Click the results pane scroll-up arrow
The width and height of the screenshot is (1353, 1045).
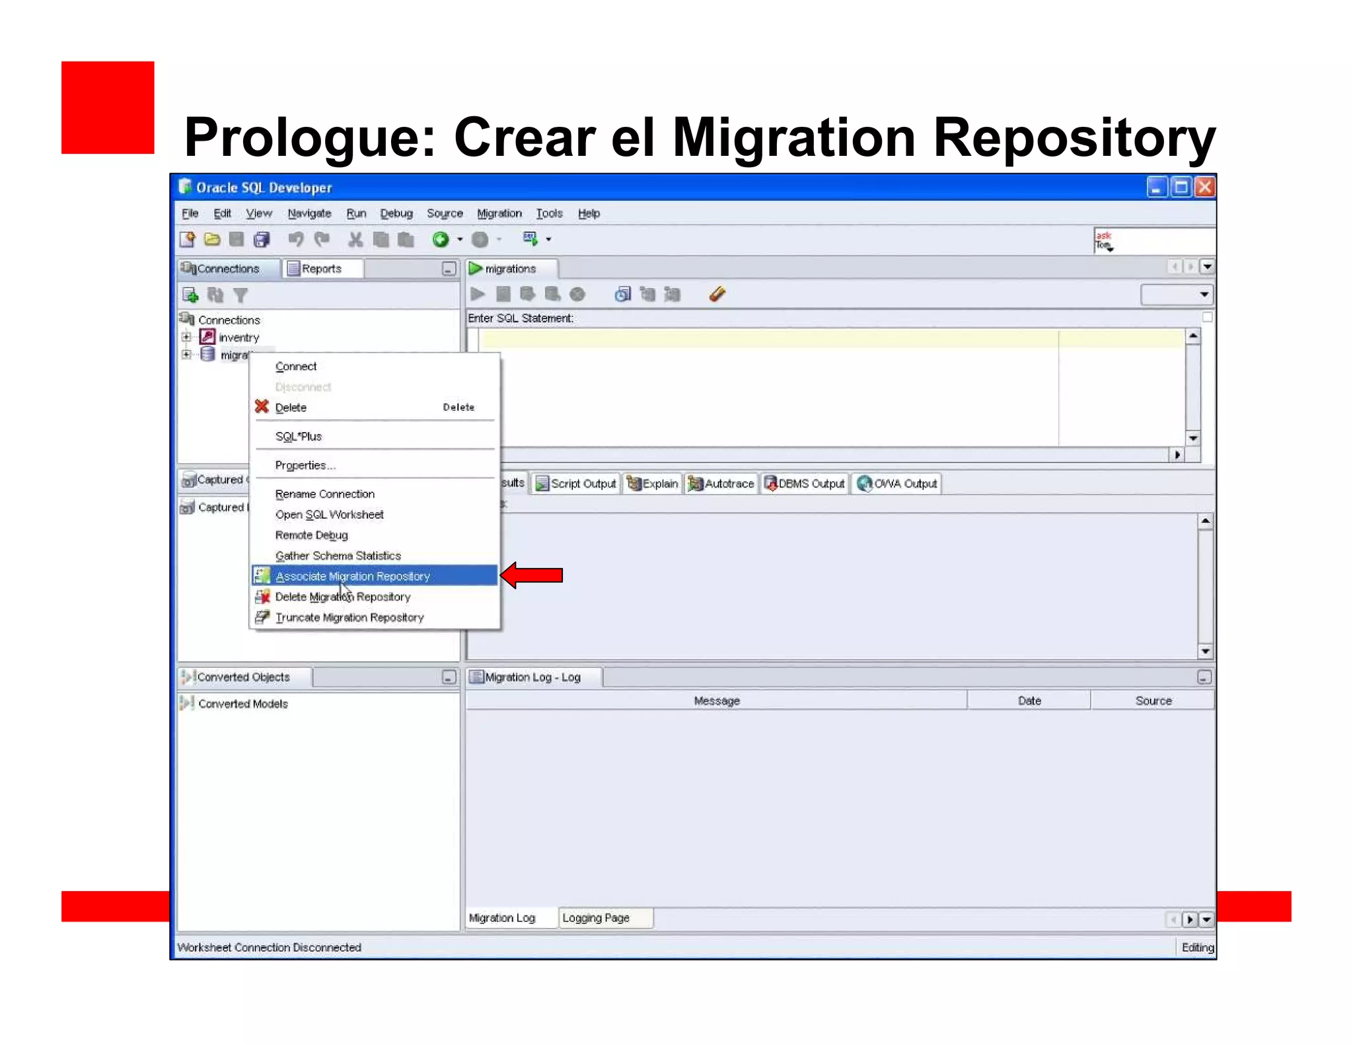pyautogui.click(x=1205, y=521)
